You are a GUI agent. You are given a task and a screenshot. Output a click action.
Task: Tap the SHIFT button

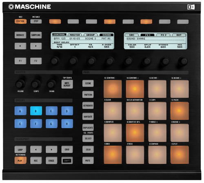tap(67, 161)
